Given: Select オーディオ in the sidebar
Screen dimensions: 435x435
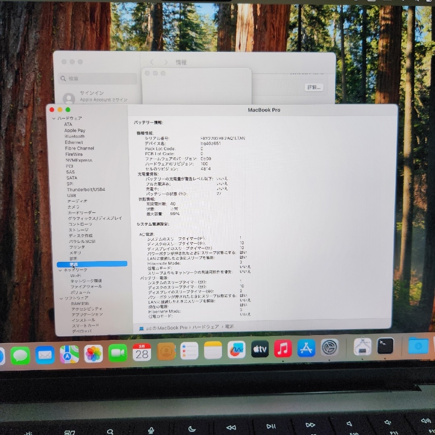Looking at the screenshot, I should (77, 201).
